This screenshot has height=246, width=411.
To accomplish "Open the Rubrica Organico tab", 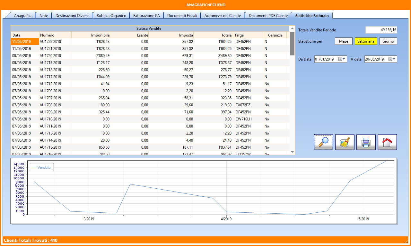I will pyautogui.click(x=111, y=15).
